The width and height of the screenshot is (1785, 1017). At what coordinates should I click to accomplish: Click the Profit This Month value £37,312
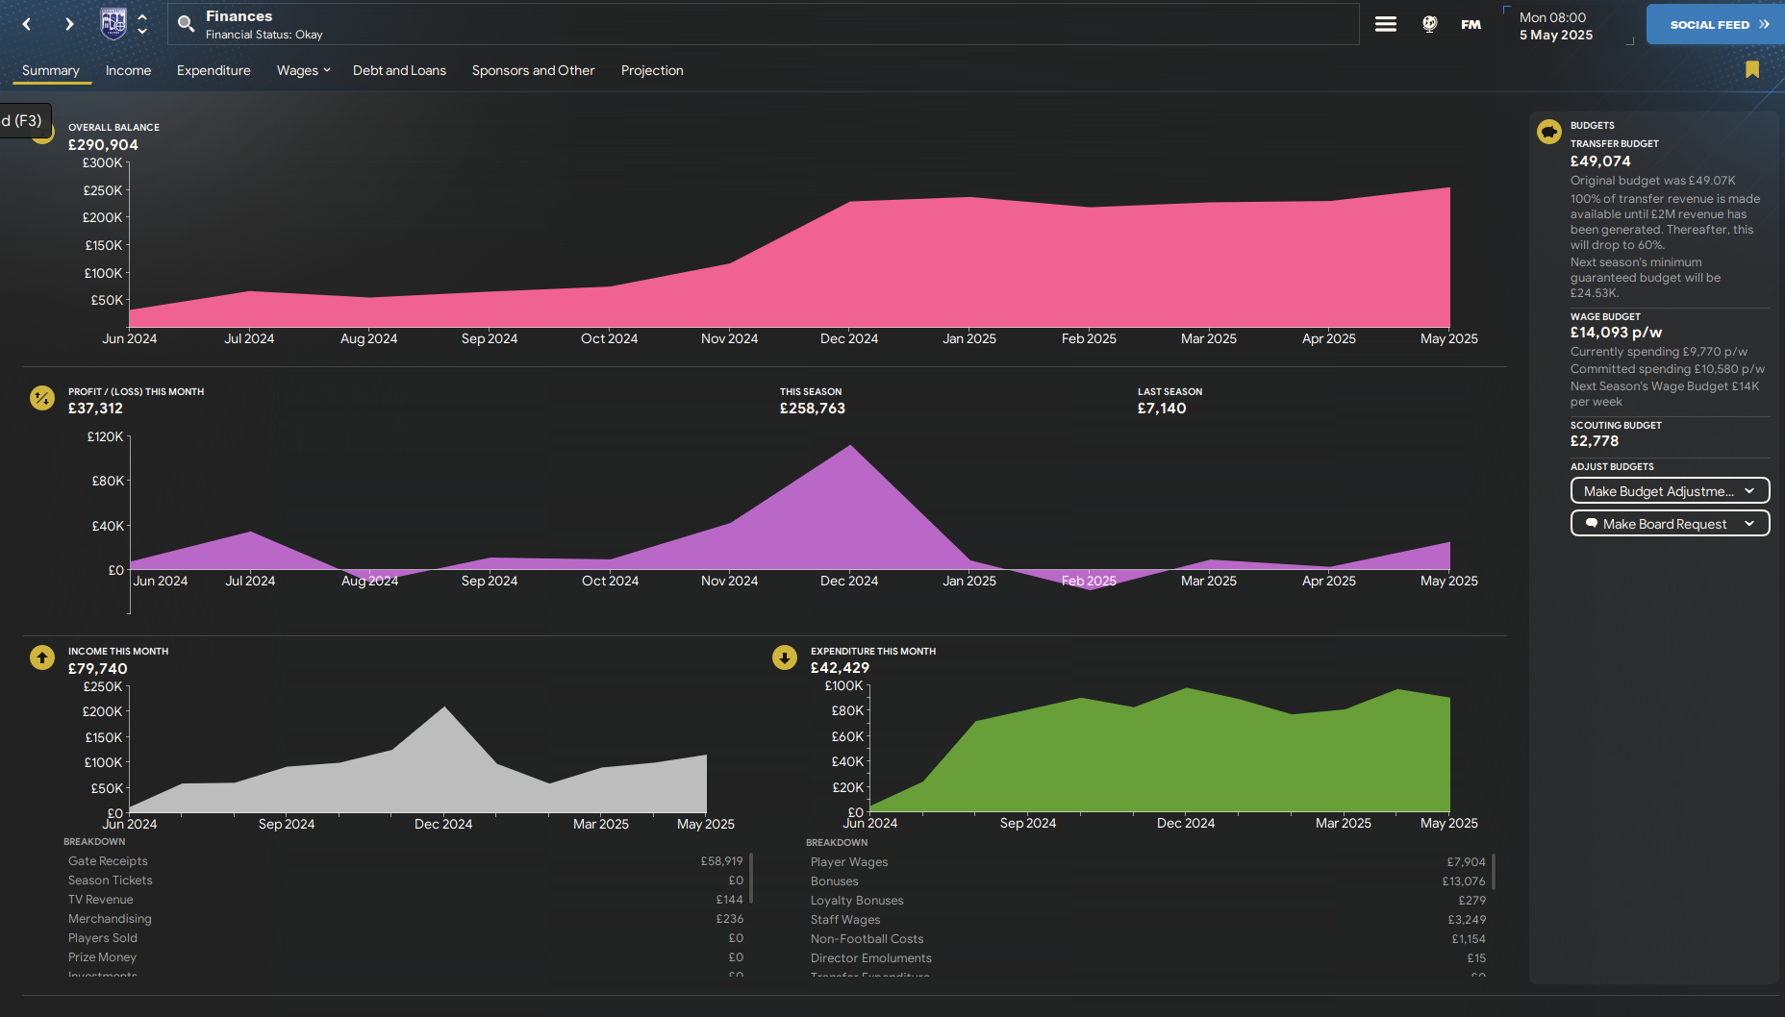click(x=95, y=409)
